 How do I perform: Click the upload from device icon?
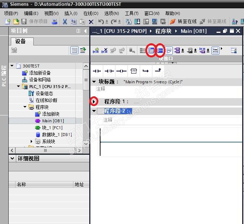pos(146,21)
